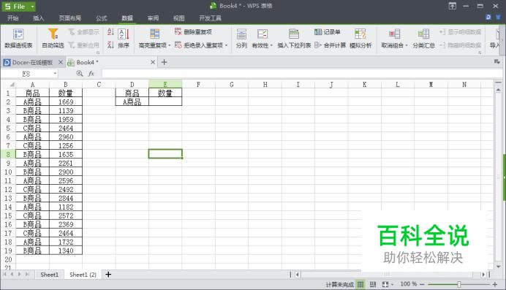Select row 8 header

[8, 154]
